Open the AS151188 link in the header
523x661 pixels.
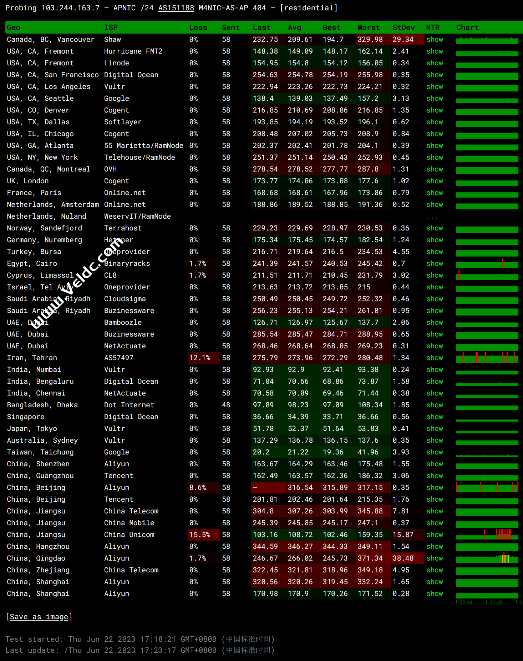pos(176,8)
